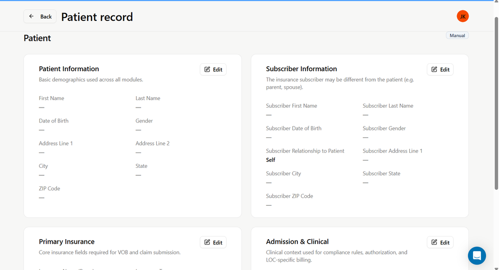Click the Subscriber Relationship to Patient label
This screenshot has height=270, width=499.
305,151
